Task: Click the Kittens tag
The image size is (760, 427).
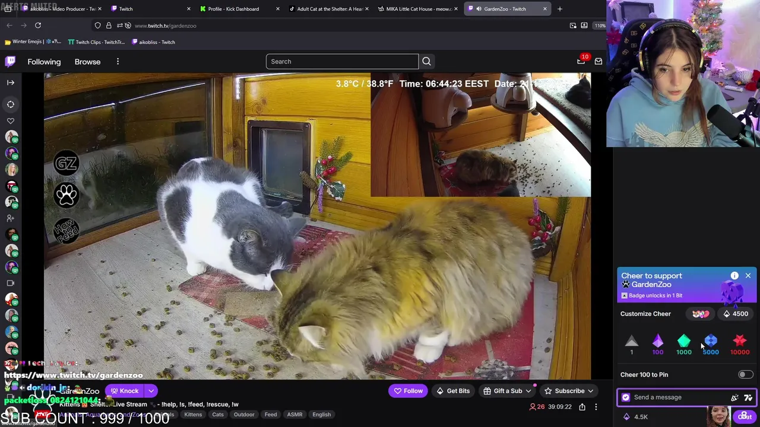Action: coord(193,415)
